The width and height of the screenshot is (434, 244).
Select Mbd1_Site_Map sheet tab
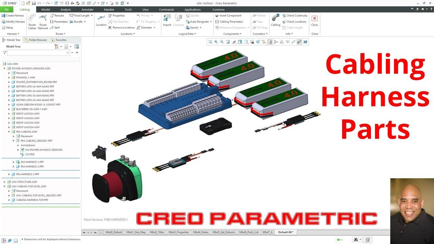136,232
